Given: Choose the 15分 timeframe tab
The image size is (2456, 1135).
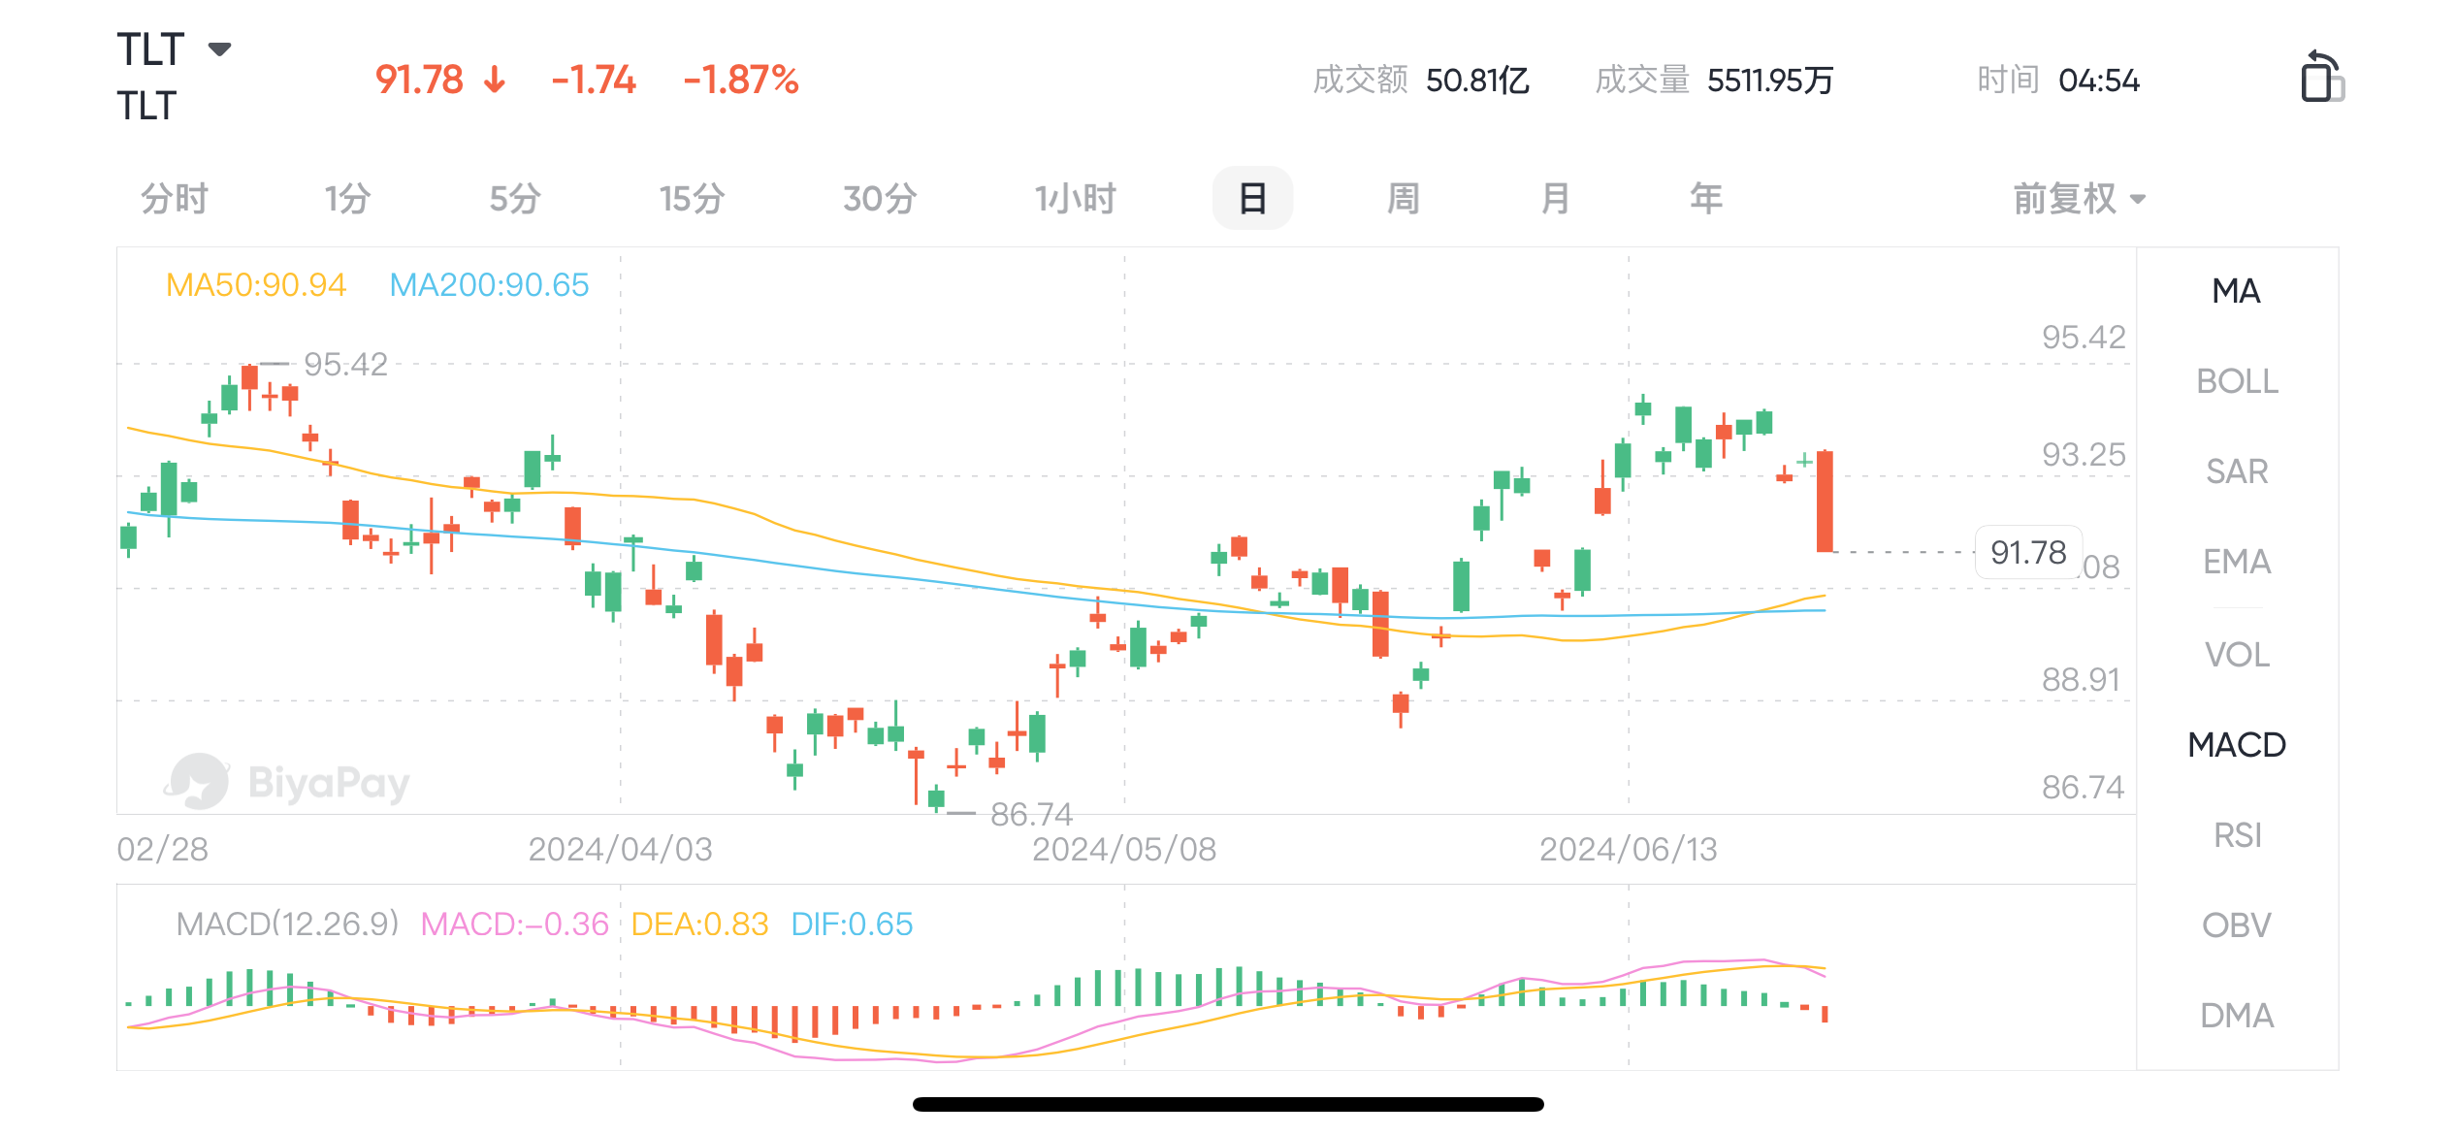Looking at the screenshot, I should tap(693, 199).
